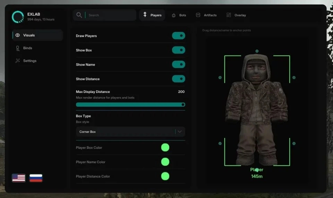Click the 145m distance label in preview
Image resolution: width=333 pixels, height=198 pixels.
tap(257, 177)
